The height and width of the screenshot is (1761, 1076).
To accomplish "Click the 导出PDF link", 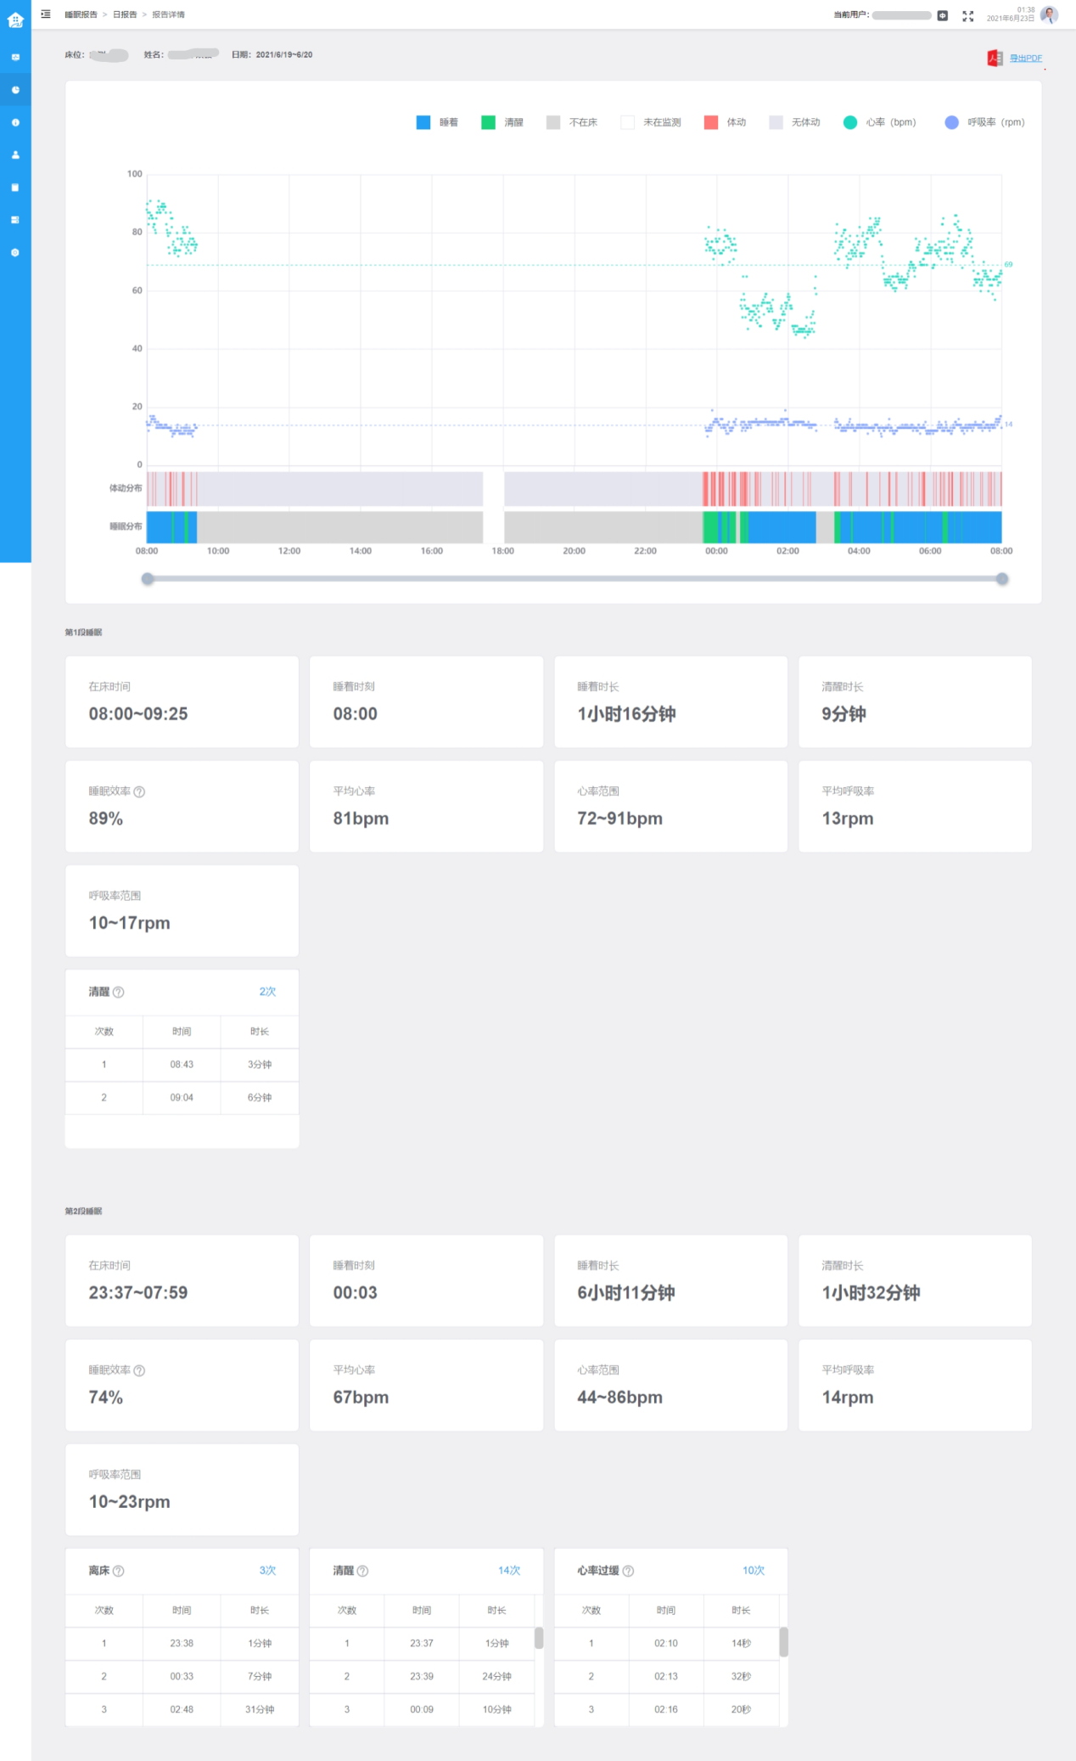I will pos(1025,58).
